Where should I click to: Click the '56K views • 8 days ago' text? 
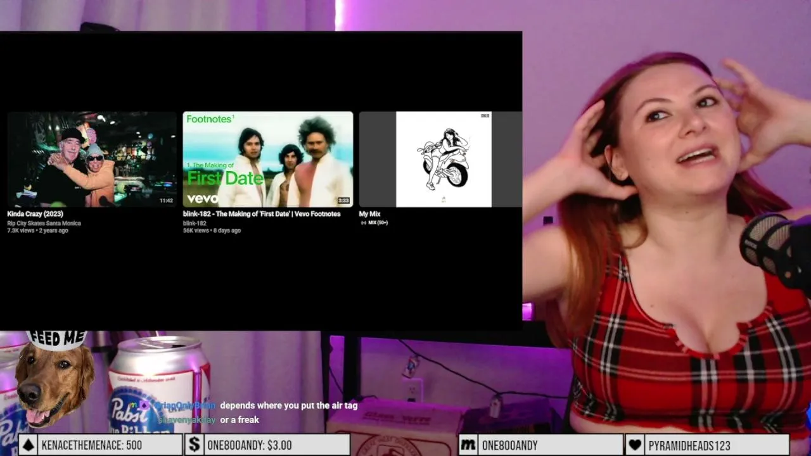click(x=212, y=231)
